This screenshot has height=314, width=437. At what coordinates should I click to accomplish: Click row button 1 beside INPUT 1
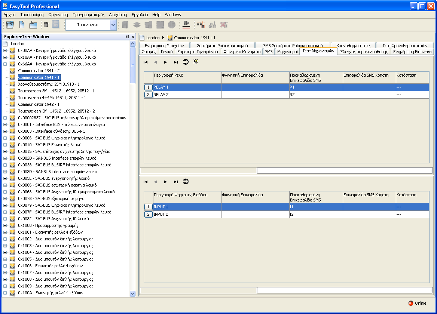tap(148, 207)
